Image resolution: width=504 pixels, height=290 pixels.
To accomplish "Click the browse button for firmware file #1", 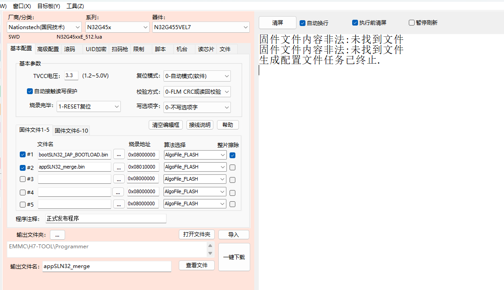I will 119,155.
